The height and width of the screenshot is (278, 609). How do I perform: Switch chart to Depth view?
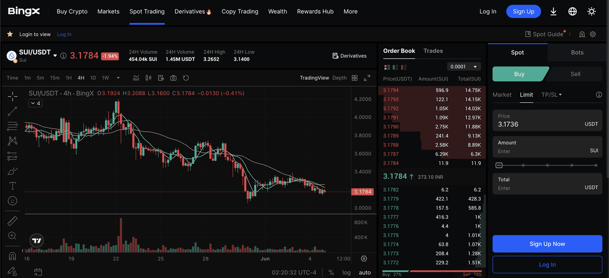(339, 78)
